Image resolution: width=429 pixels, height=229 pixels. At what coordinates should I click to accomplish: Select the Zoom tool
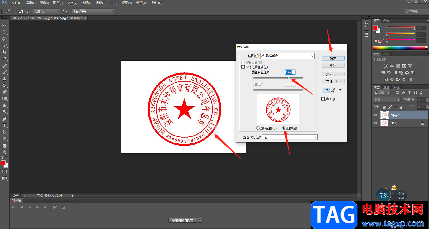point(5,152)
